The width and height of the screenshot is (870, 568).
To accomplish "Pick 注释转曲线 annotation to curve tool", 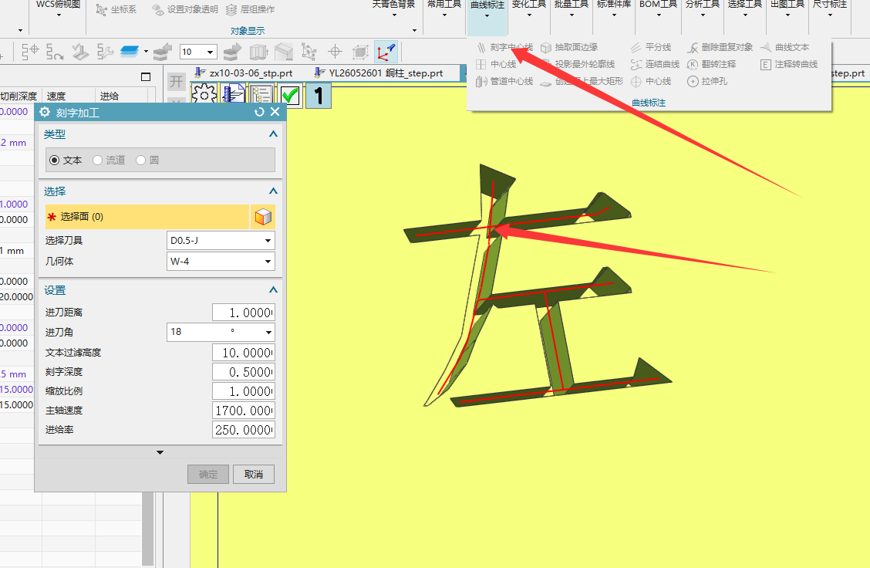I will point(789,64).
